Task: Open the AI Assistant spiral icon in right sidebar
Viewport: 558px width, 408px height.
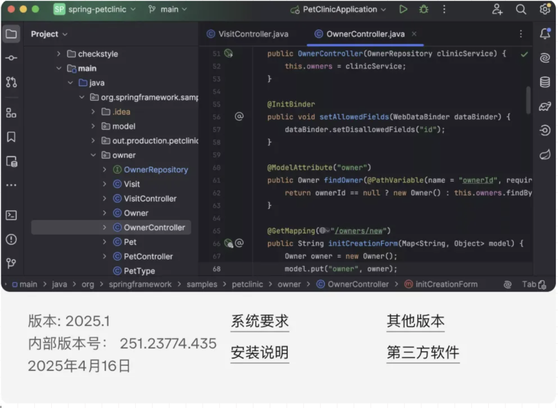Action: pos(545,58)
